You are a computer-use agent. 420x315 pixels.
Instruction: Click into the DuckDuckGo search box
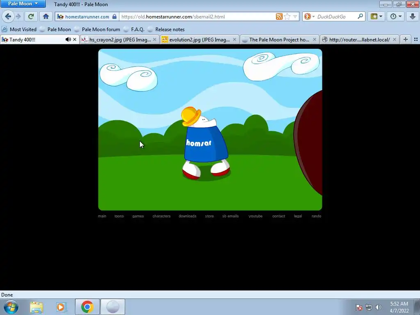click(x=336, y=16)
